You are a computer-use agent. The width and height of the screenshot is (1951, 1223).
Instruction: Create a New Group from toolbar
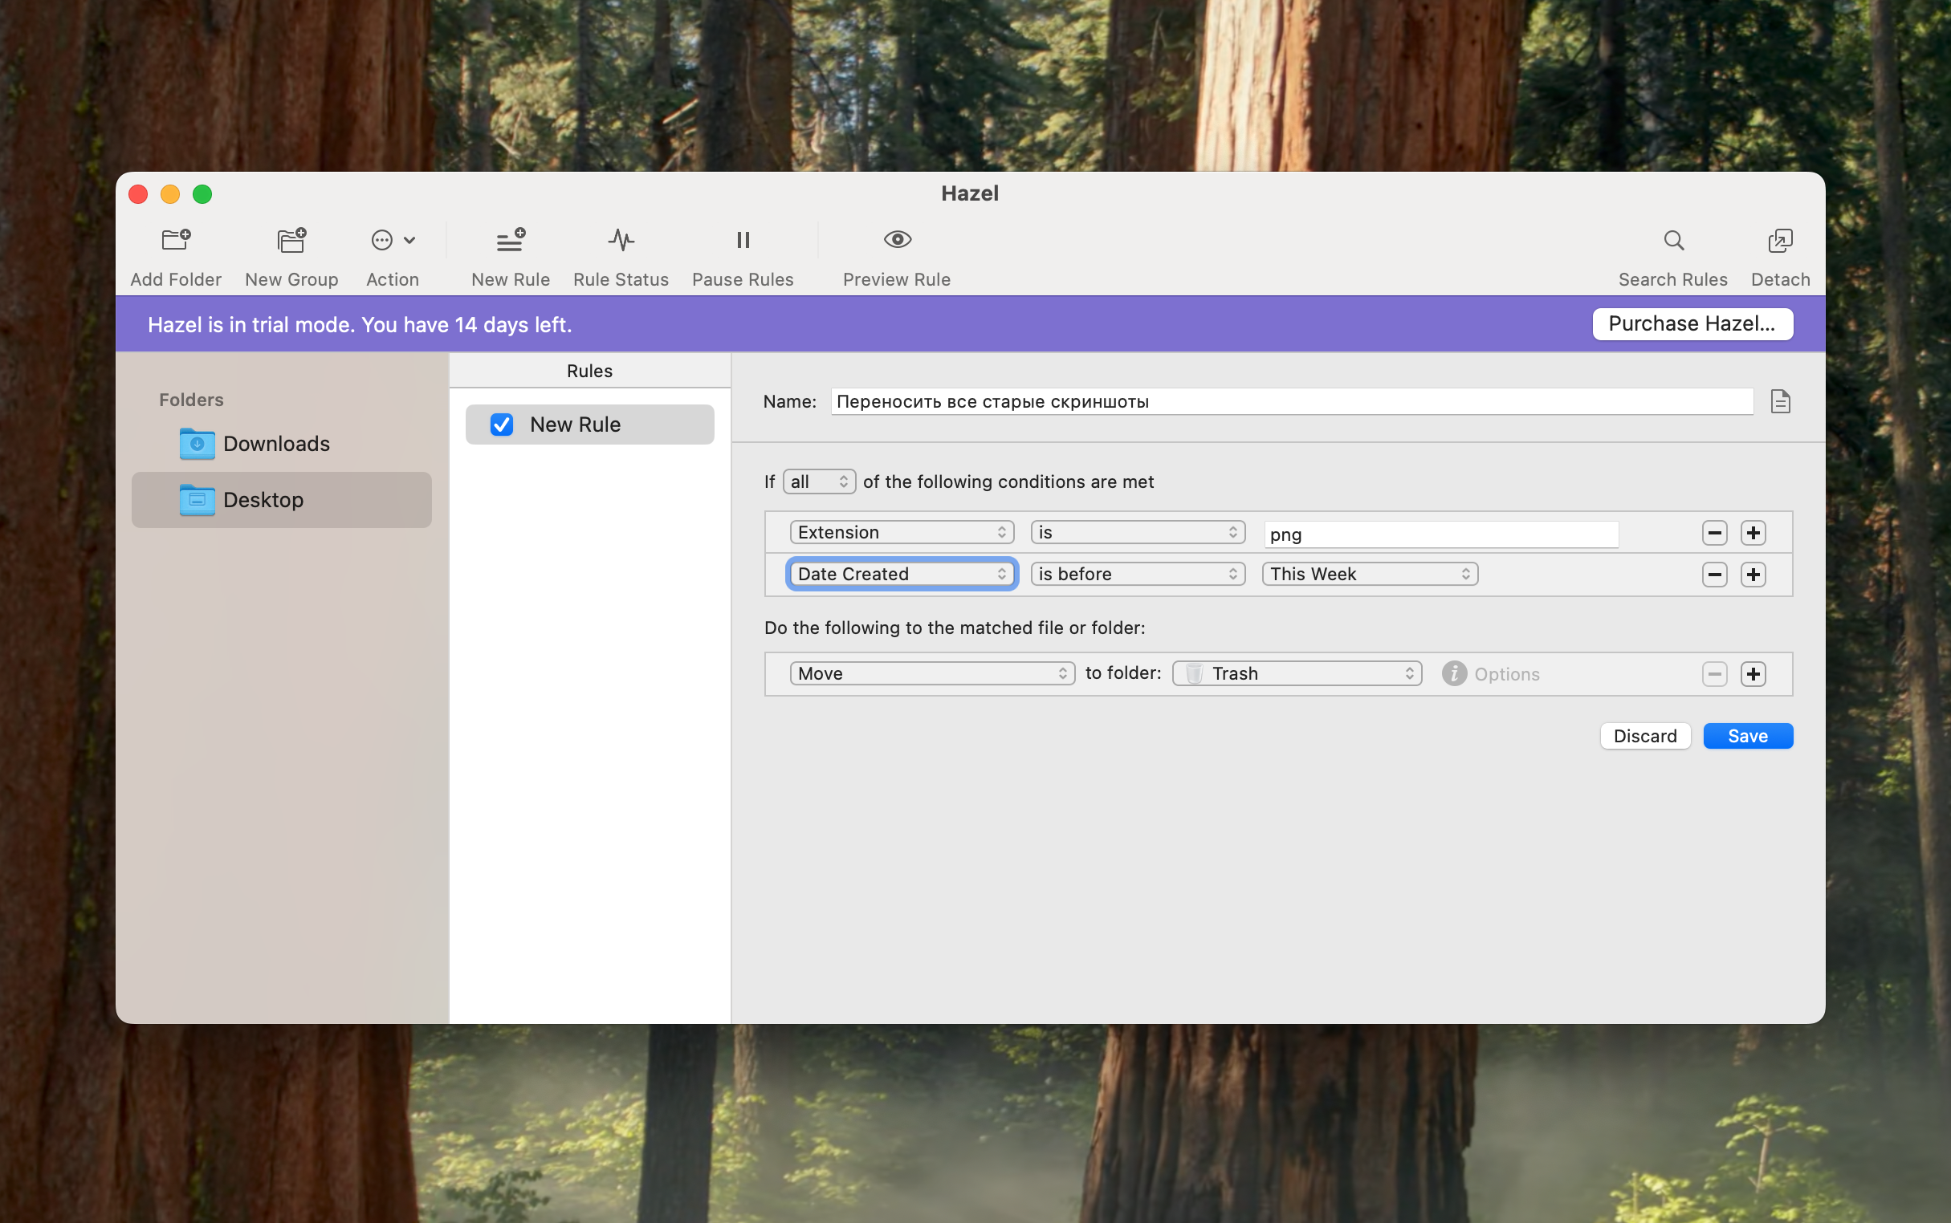click(x=291, y=239)
